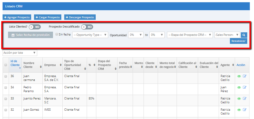Sort by Evaluación del Cliente column
The height and width of the screenshot is (119, 254).
coord(217,67)
